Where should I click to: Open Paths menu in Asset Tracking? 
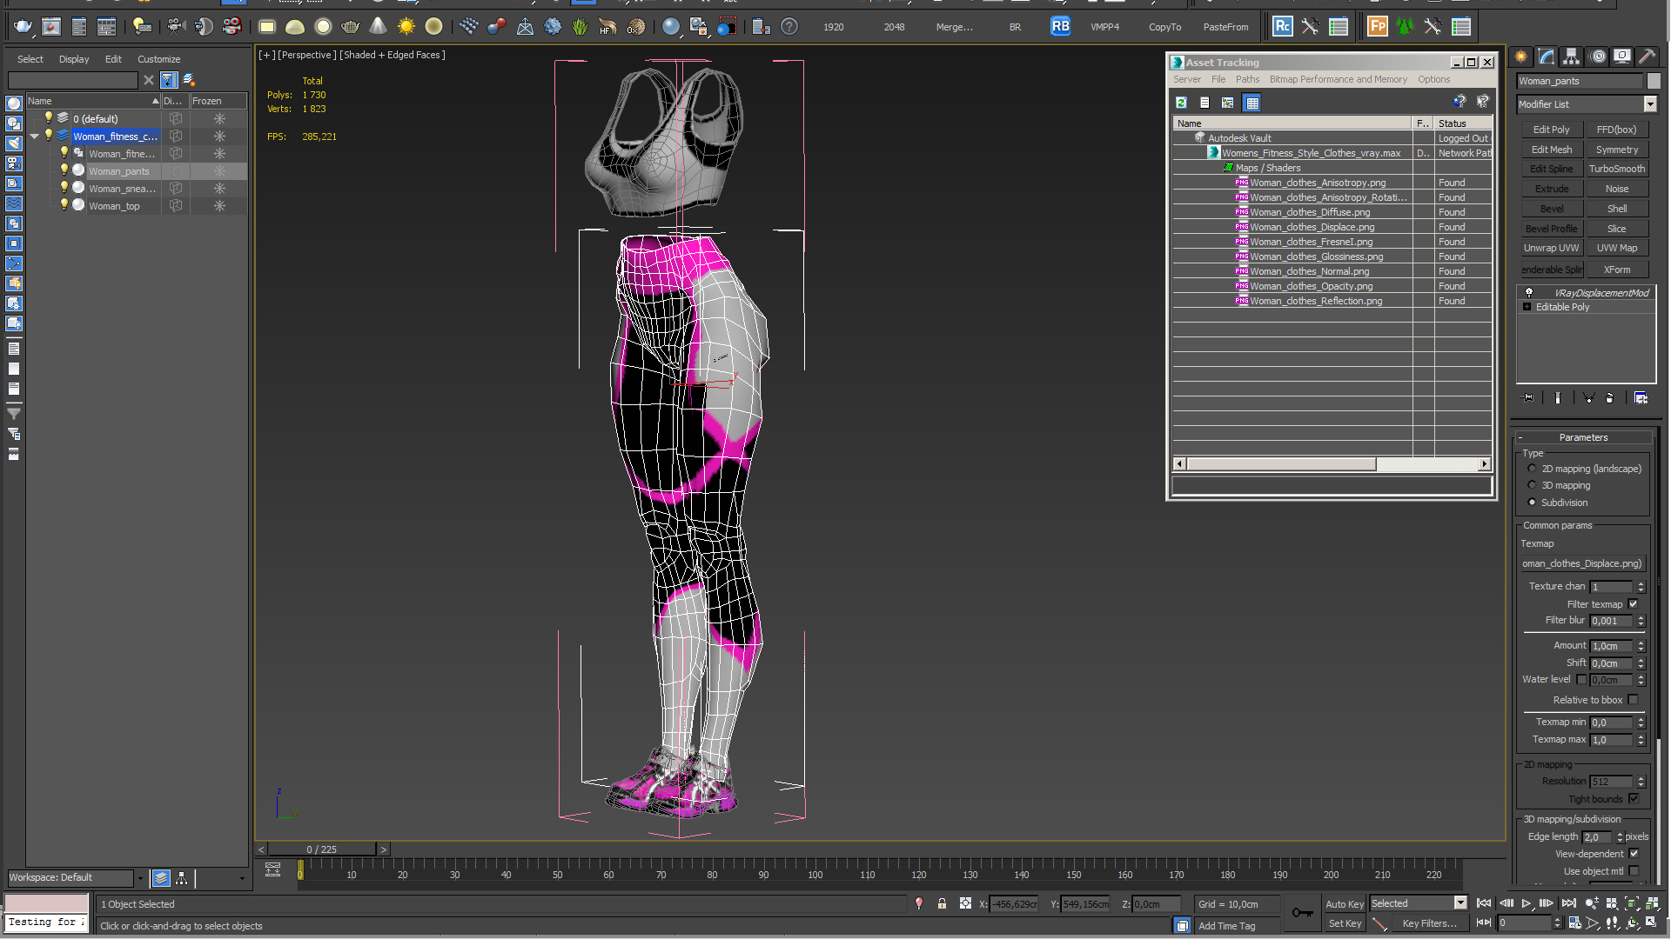tap(1247, 79)
